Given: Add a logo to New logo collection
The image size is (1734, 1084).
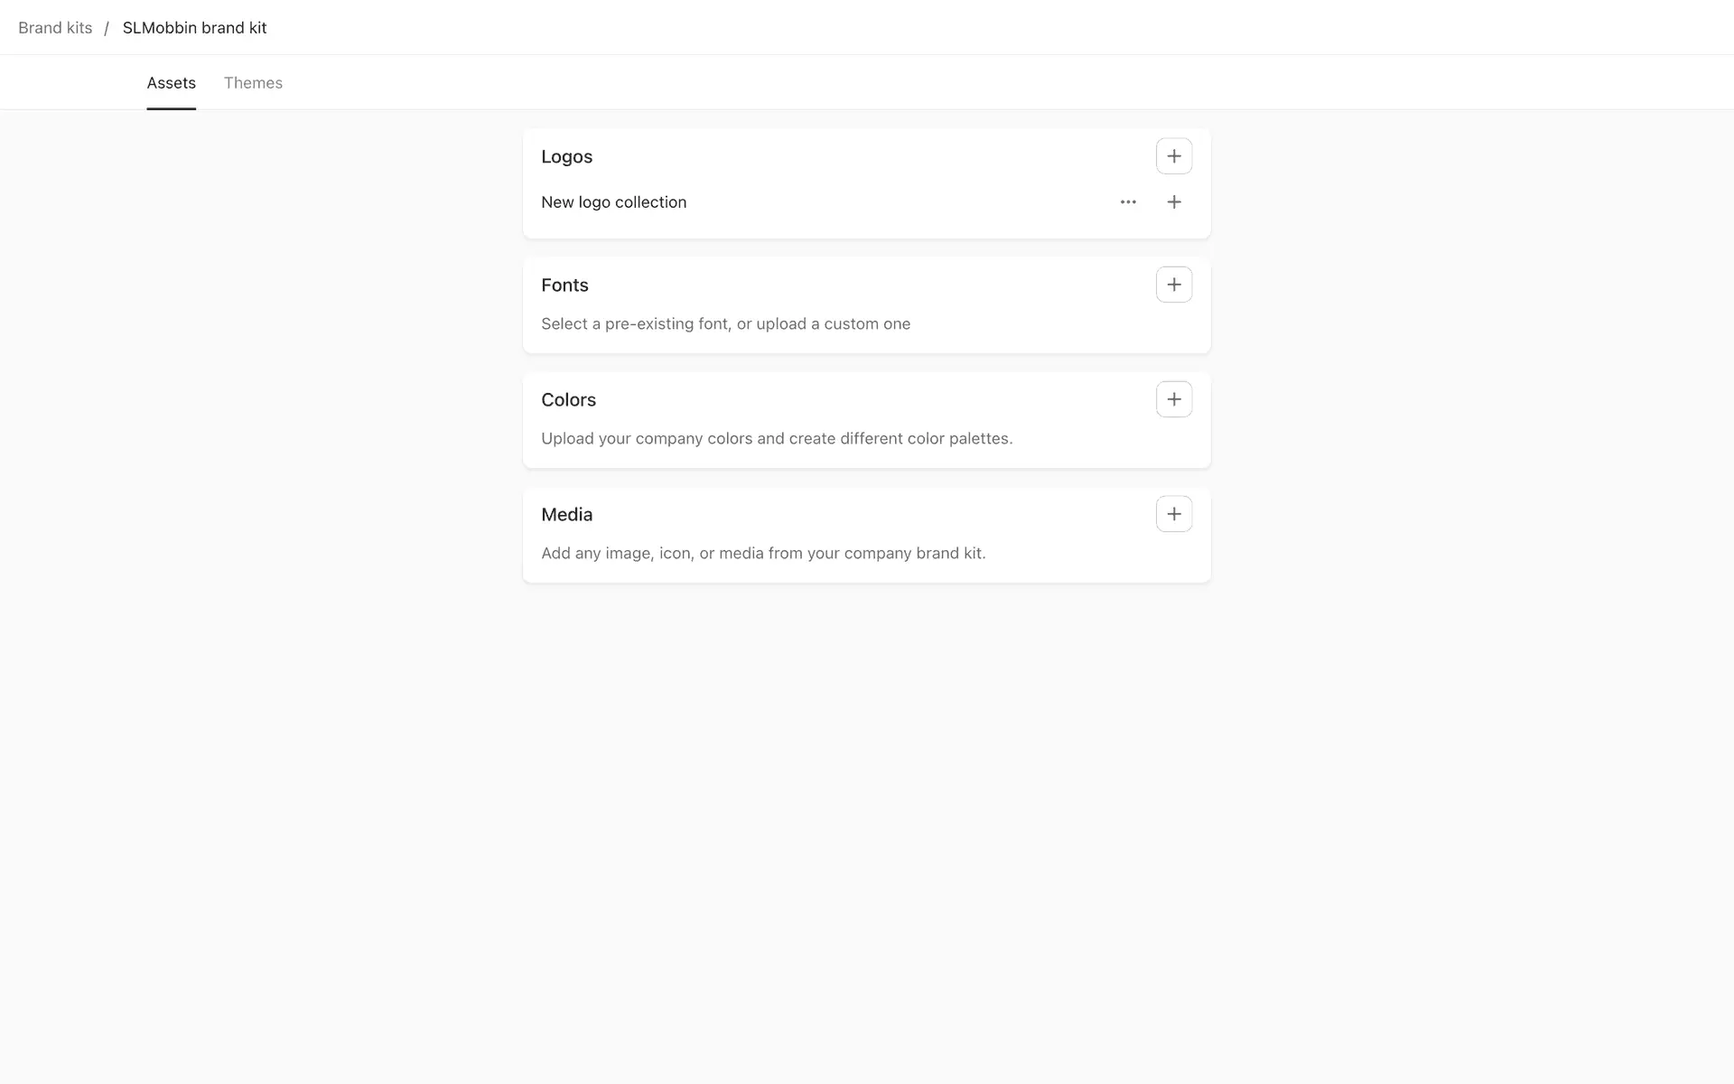Looking at the screenshot, I should pos(1173,202).
